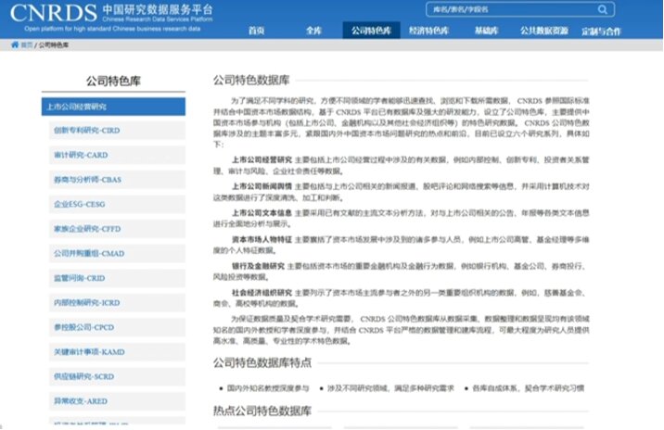Click bullet 国内外知名教授深度参与

click(268, 388)
